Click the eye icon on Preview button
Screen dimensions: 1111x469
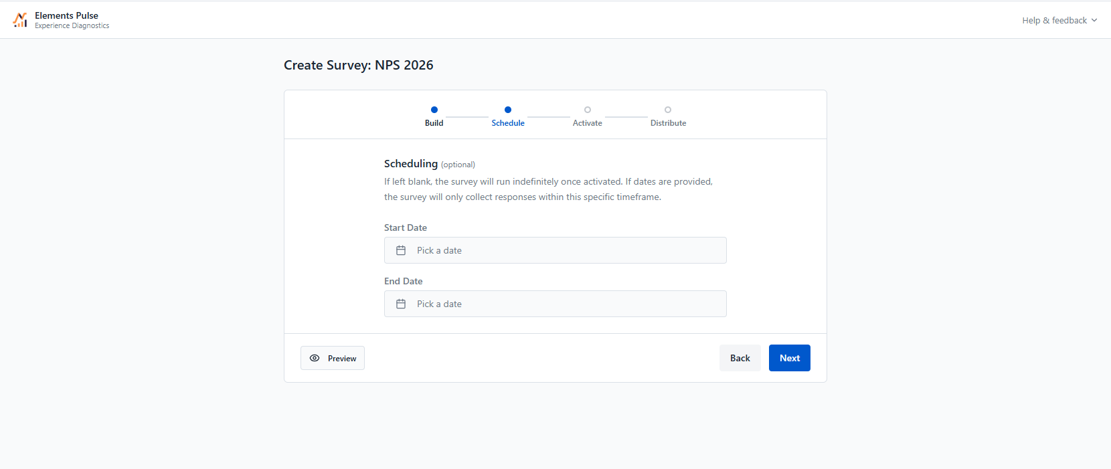tap(315, 358)
